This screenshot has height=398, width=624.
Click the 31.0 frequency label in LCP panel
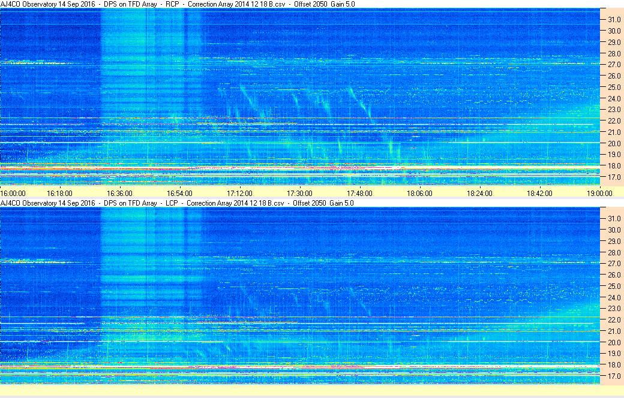pos(612,219)
